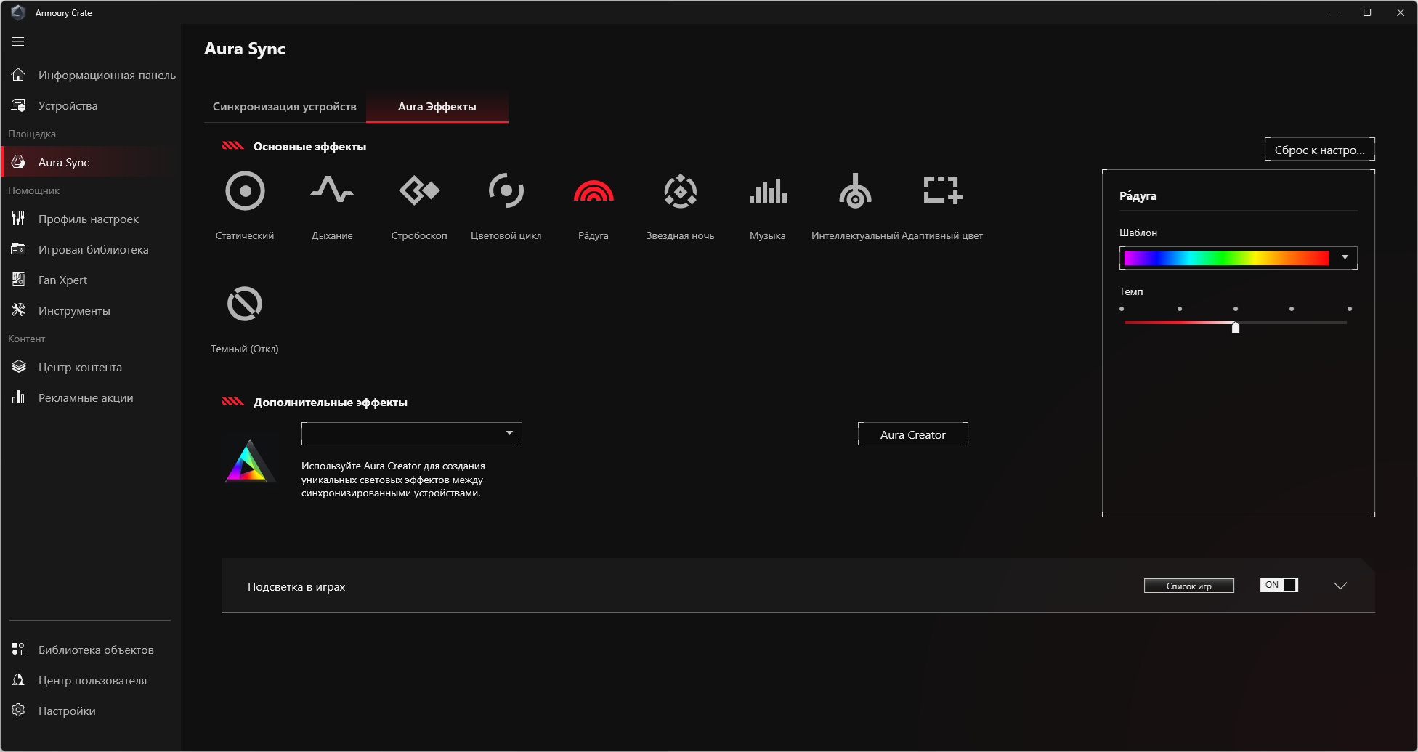Click the Aura Creator button
Image resolution: width=1418 pixels, height=752 pixels.
coord(913,434)
